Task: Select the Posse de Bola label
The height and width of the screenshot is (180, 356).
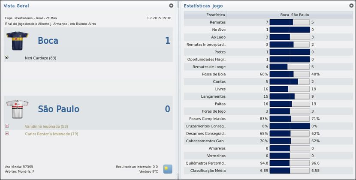Action: (x=214, y=74)
